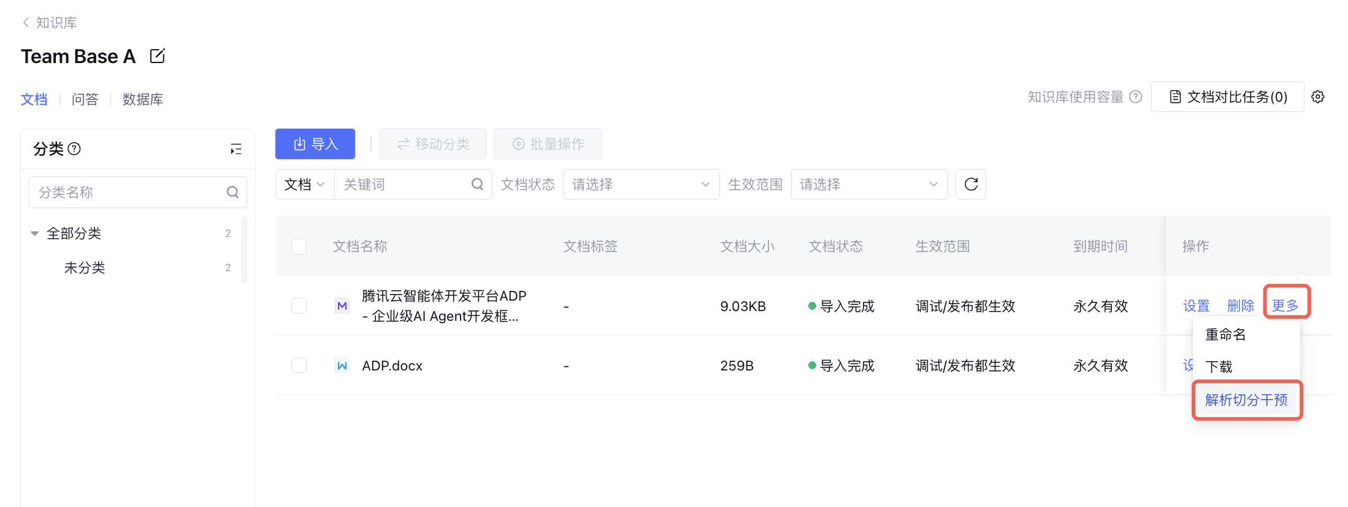The image size is (1348, 507).
Task: Open the 文档状态 filter dropdown
Action: [x=641, y=184]
